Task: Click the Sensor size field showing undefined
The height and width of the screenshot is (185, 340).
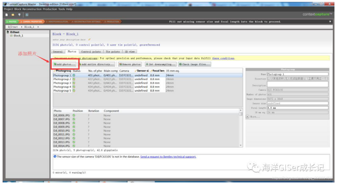Action: 298,103
